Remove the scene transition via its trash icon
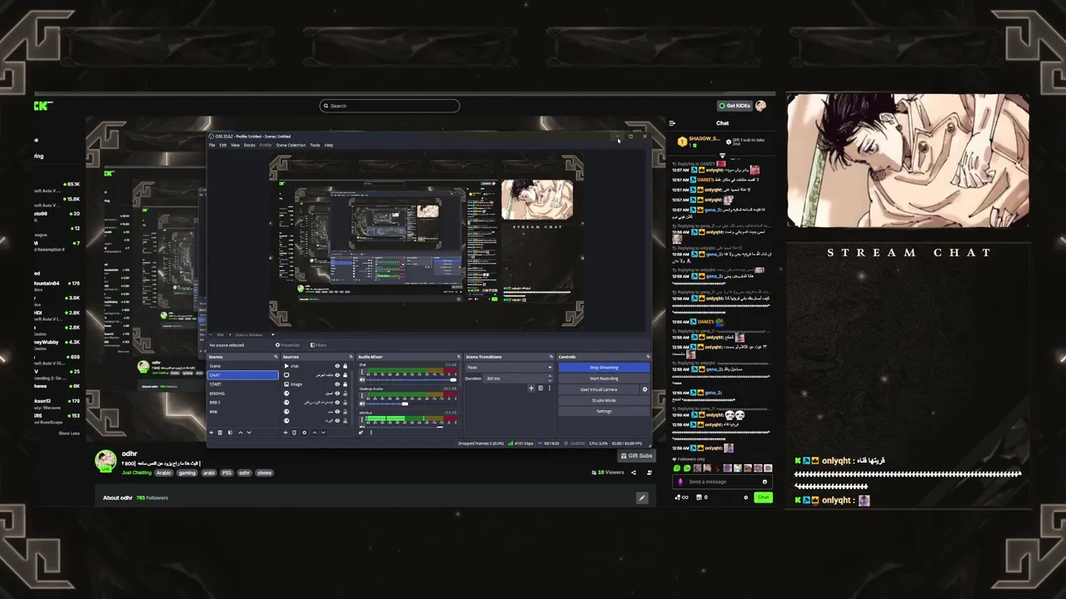 (x=540, y=388)
